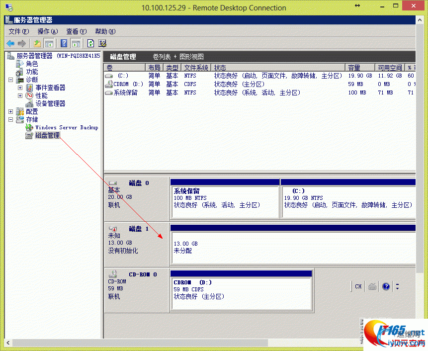The image size is (428, 351).
Task: Sort by the 类型 column header
Action: tap(172, 68)
